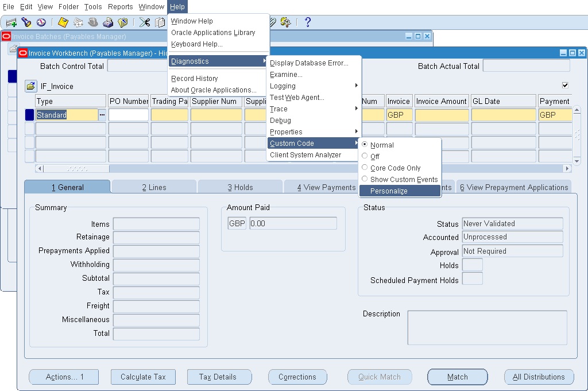Open the View menu
The image size is (588, 391).
coord(45,7)
